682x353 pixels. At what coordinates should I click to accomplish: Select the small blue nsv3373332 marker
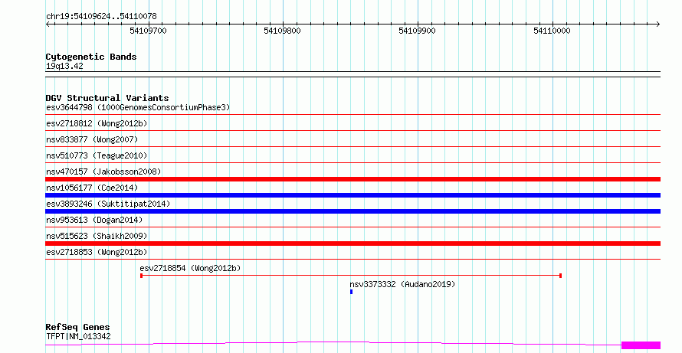pos(352,292)
